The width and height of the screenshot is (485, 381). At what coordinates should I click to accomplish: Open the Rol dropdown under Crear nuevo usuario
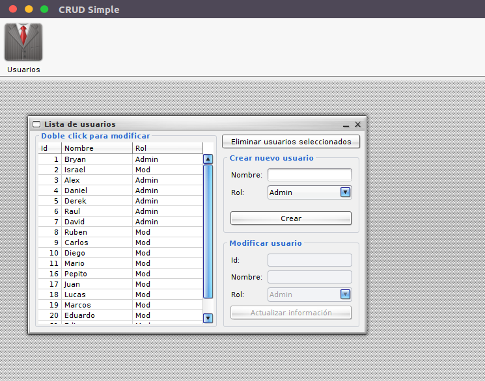345,192
